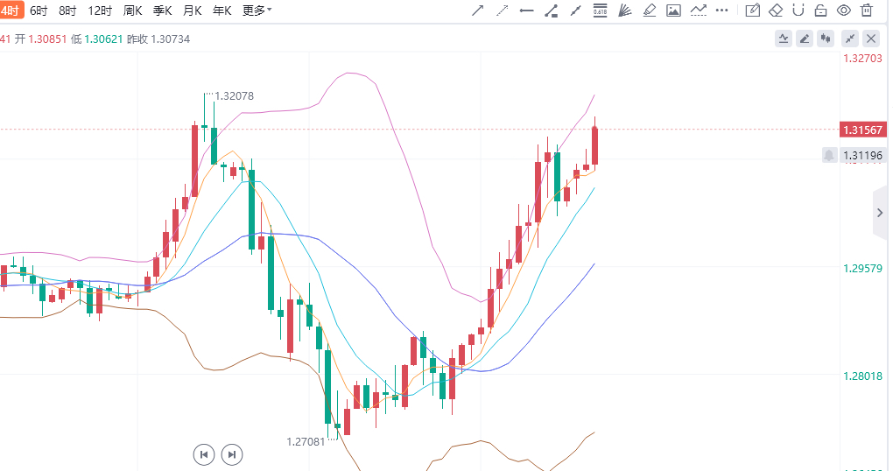The height and width of the screenshot is (471, 893).
Task: Select the trend segment line tool
Action: click(x=575, y=11)
